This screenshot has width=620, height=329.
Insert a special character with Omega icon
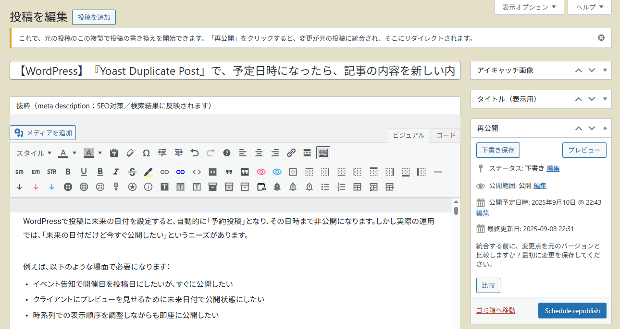coord(146,153)
